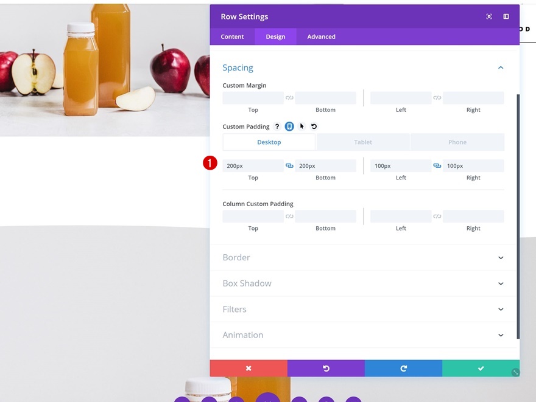The width and height of the screenshot is (536, 402).
Task: Toggle responsive device icon for Custom Padding
Action: tap(289, 126)
